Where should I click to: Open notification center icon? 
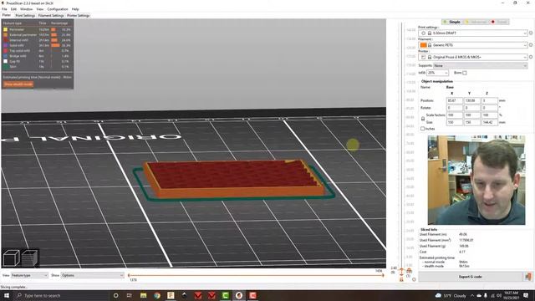click(526, 295)
